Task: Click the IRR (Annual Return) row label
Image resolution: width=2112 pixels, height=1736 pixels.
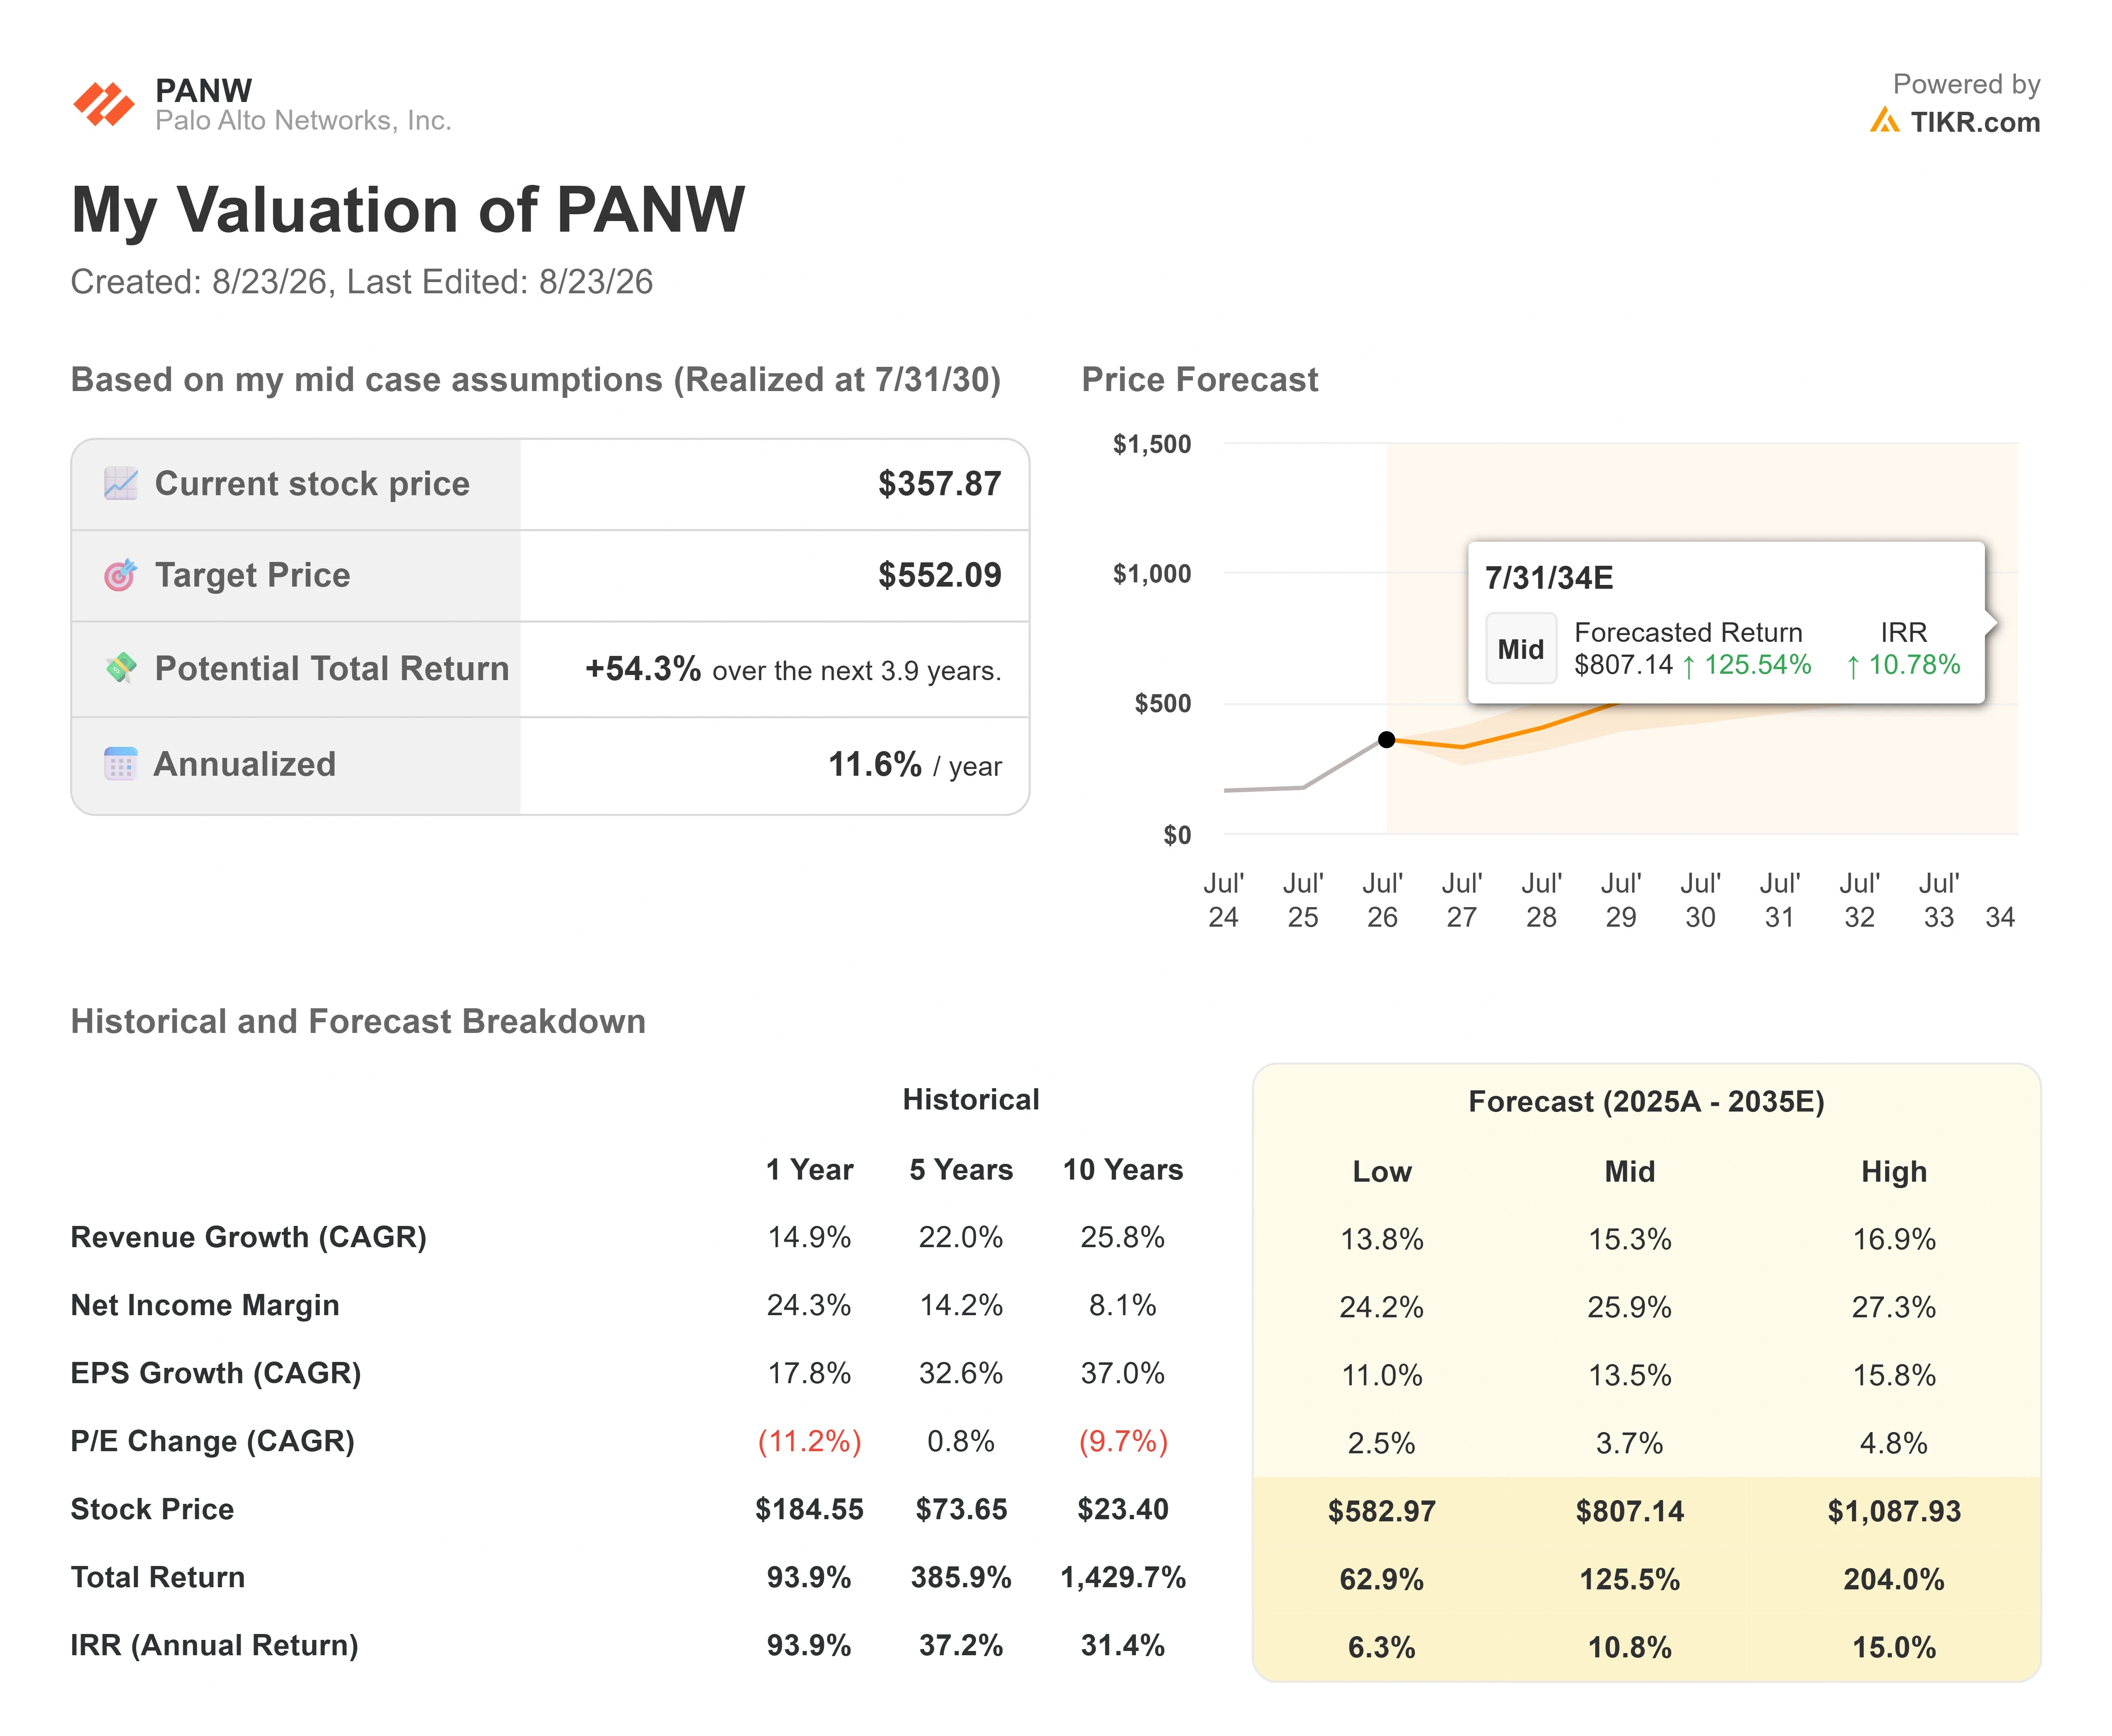Action: [215, 1646]
